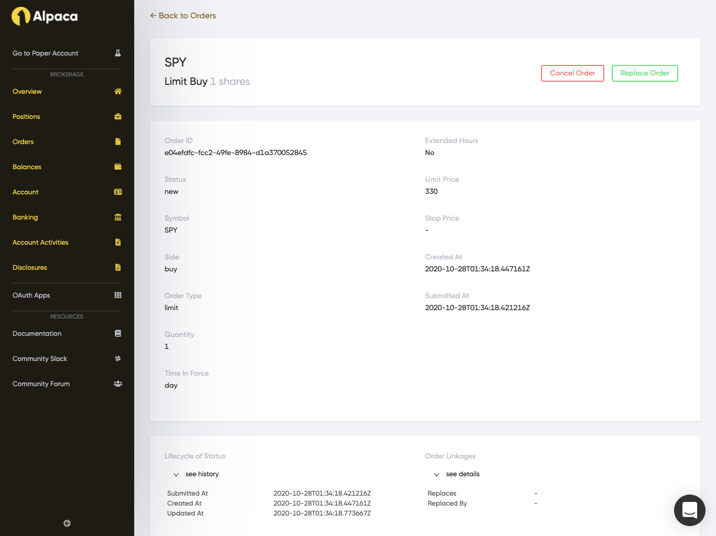Click the Order Type value limit
Viewport: 716px width, 536px height.
point(171,308)
